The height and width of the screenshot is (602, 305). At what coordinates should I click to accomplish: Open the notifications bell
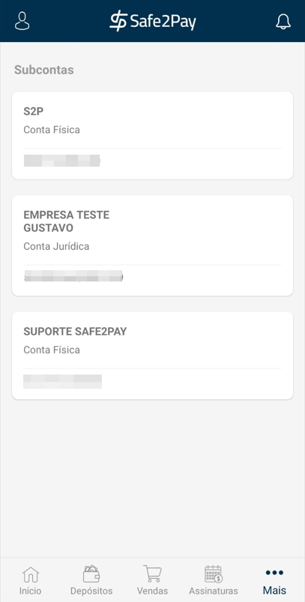(283, 22)
